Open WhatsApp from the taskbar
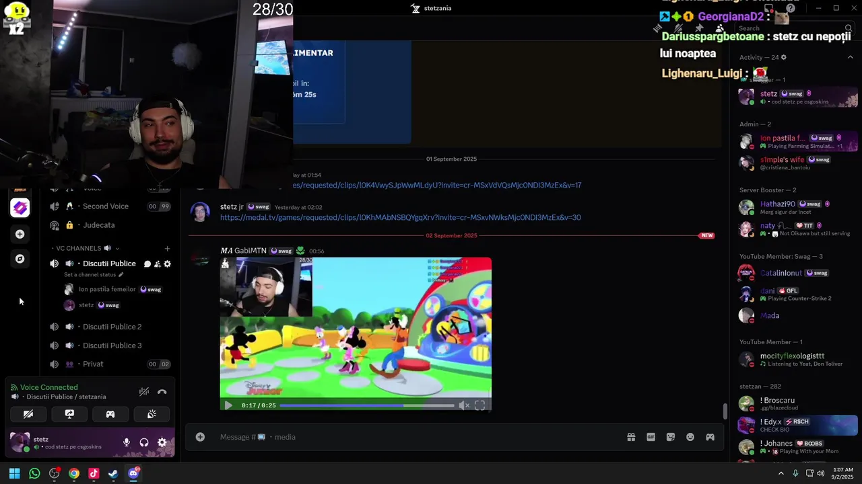 34,473
